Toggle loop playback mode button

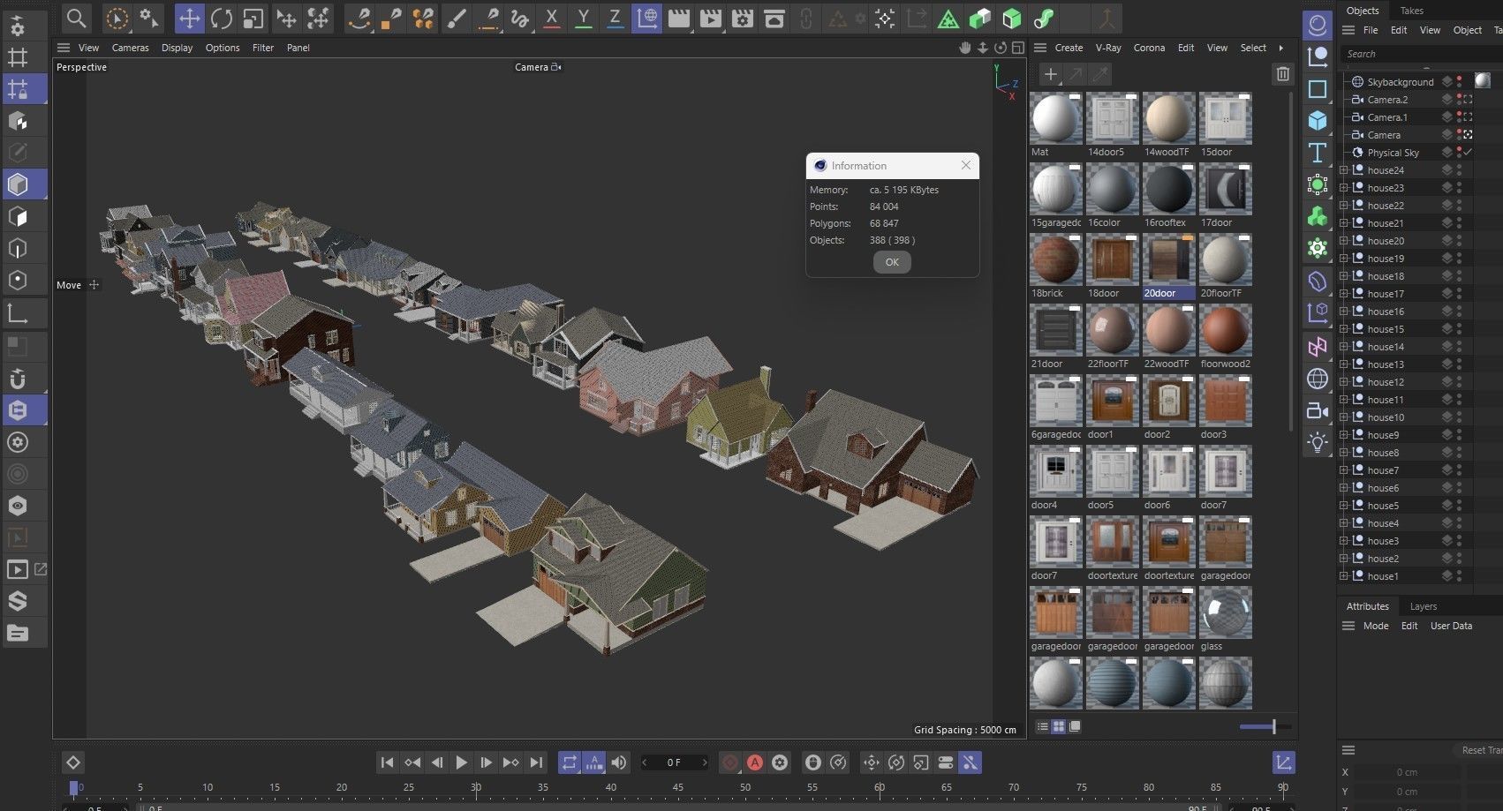coord(570,762)
